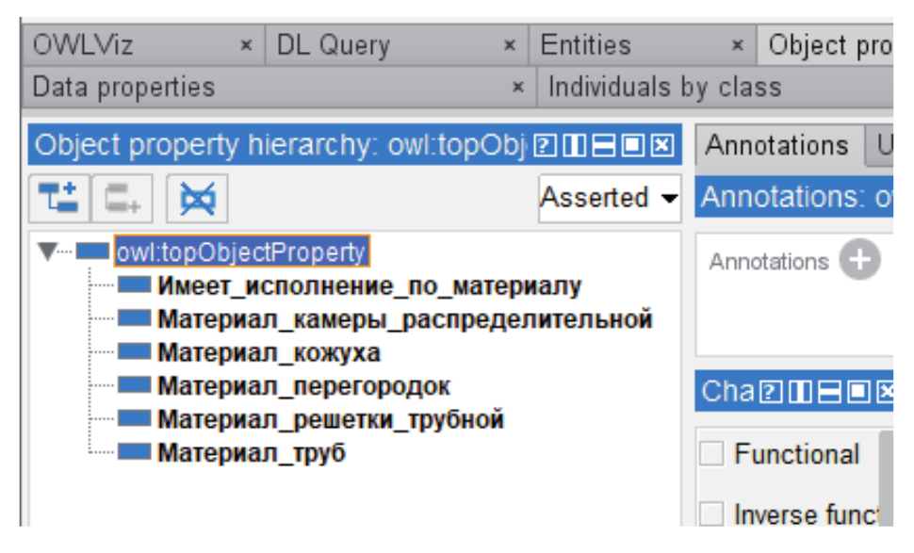Screen dimensions: 914x553
Task: Enable the Functional characteristic checkbox
Action: coord(712,454)
